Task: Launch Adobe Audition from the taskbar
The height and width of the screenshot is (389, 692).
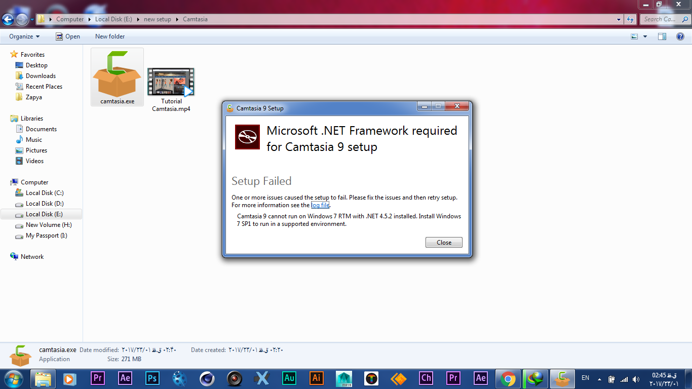Action: point(289,378)
